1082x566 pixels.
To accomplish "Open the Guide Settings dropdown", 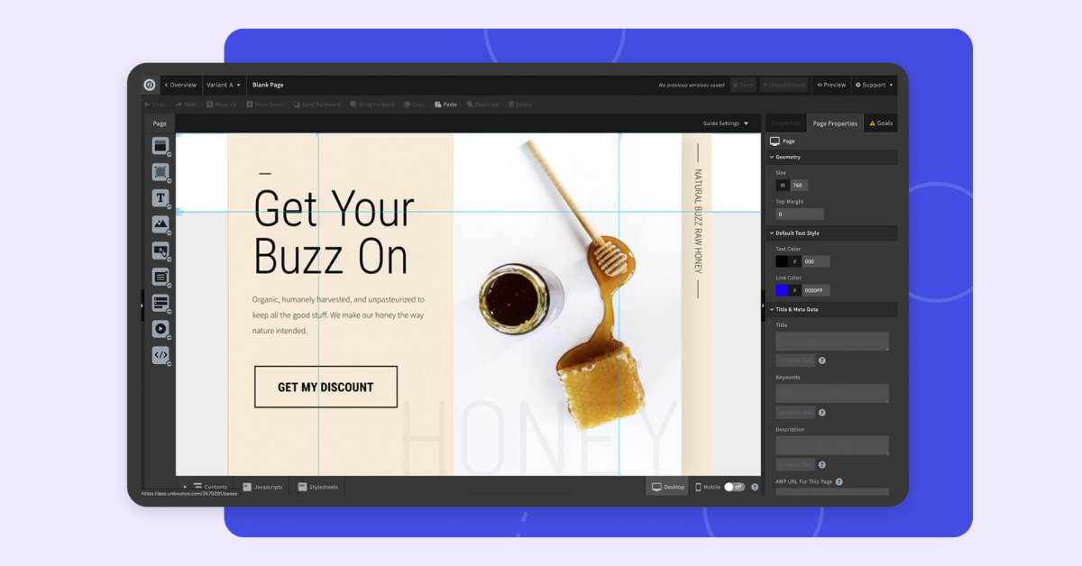I will point(726,123).
